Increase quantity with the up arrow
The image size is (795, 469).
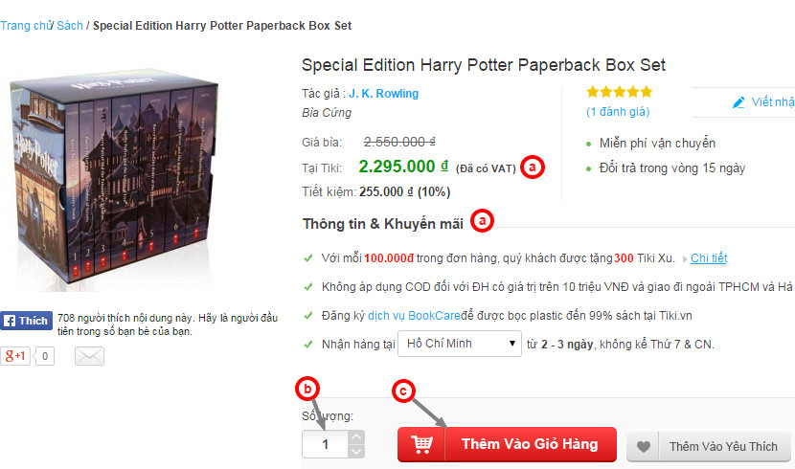(356, 437)
